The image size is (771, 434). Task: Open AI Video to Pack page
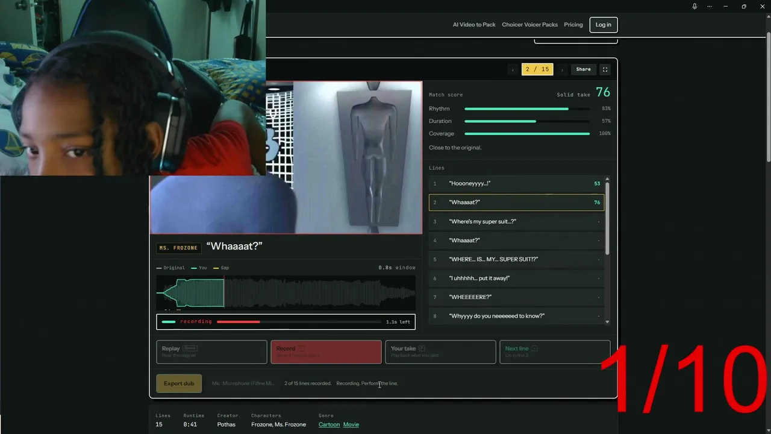(474, 25)
